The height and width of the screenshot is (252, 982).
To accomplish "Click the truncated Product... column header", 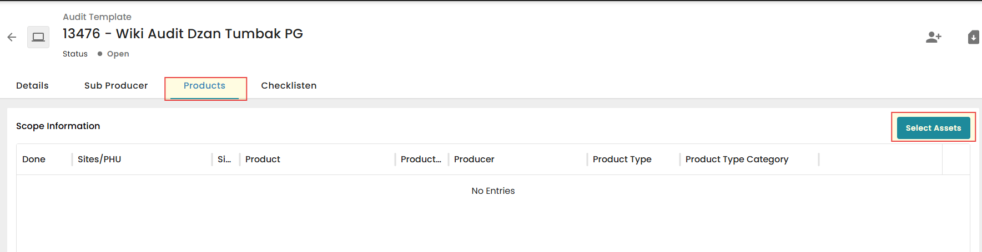I will pyautogui.click(x=421, y=159).
